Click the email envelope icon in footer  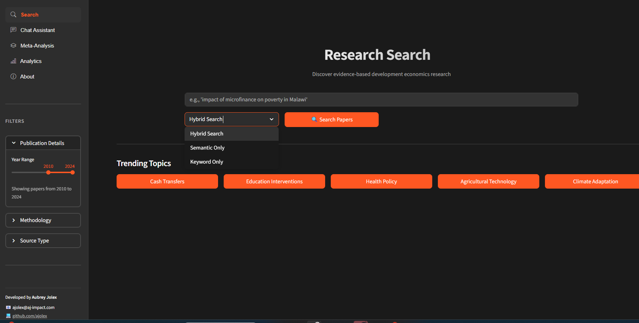point(8,307)
